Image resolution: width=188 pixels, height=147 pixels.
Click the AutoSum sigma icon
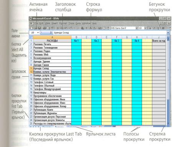[x=86, y=28]
